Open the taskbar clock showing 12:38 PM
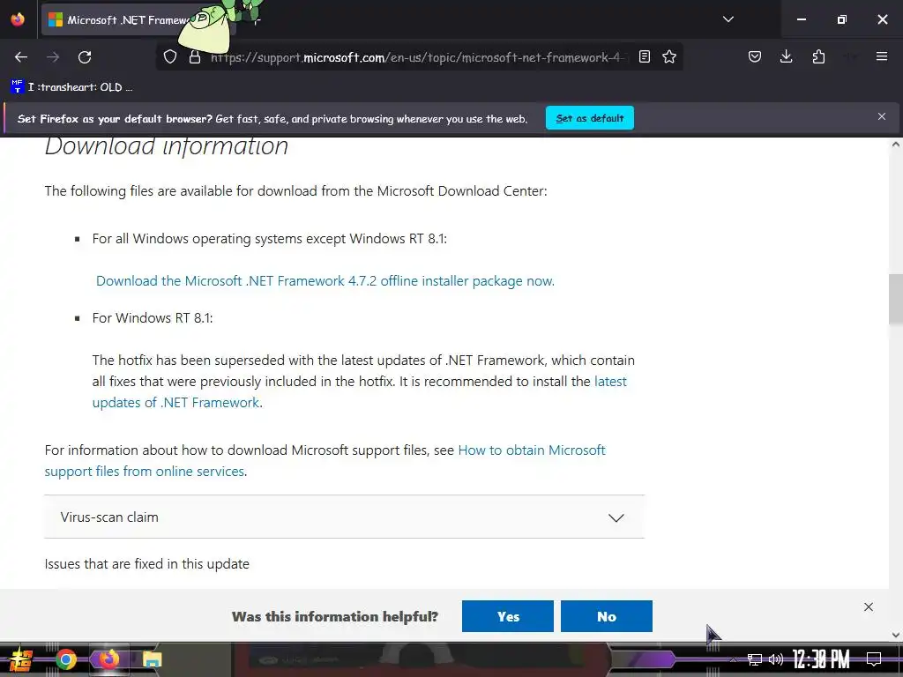The image size is (903, 677). pyautogui.click(x=821, y=659)
